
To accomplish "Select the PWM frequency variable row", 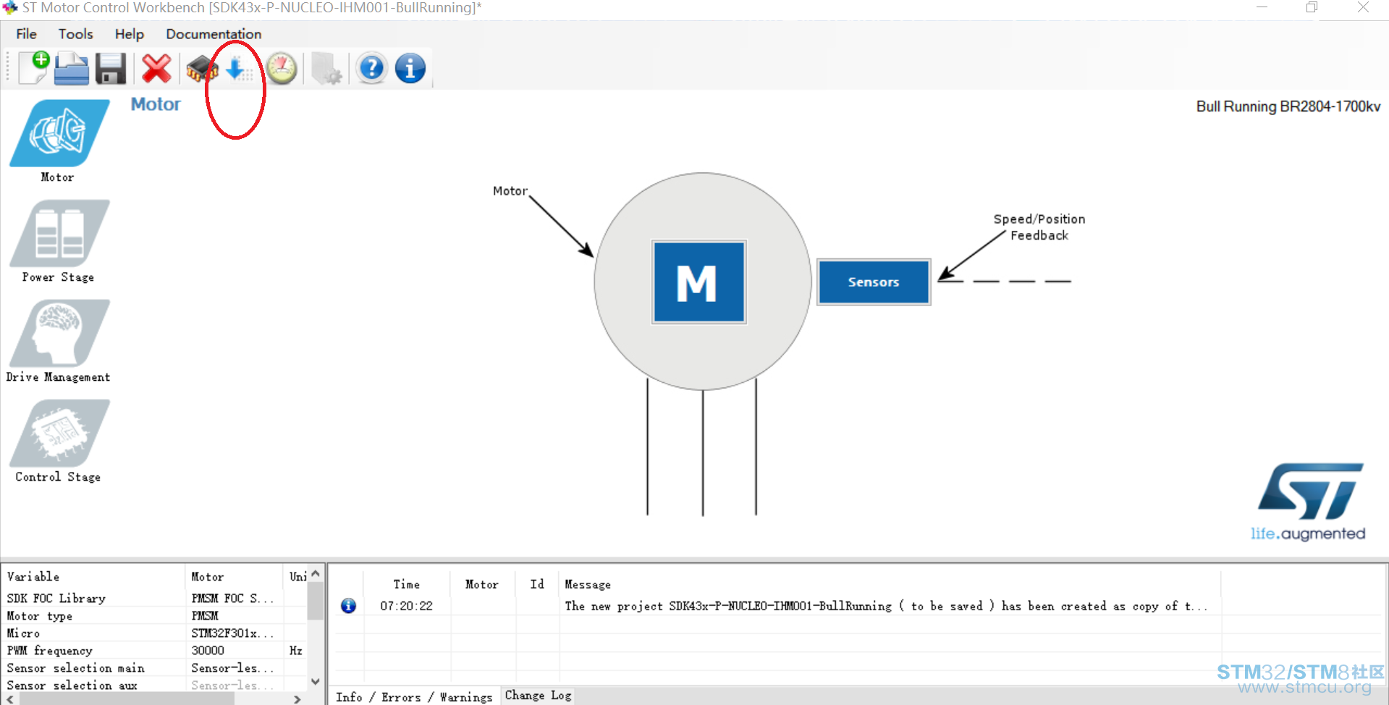I will coord(155,651).
